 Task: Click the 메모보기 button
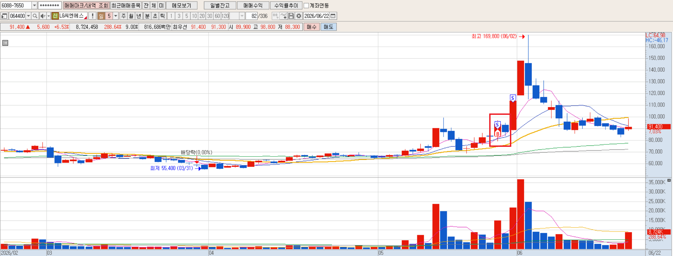(x=182, y=5)
